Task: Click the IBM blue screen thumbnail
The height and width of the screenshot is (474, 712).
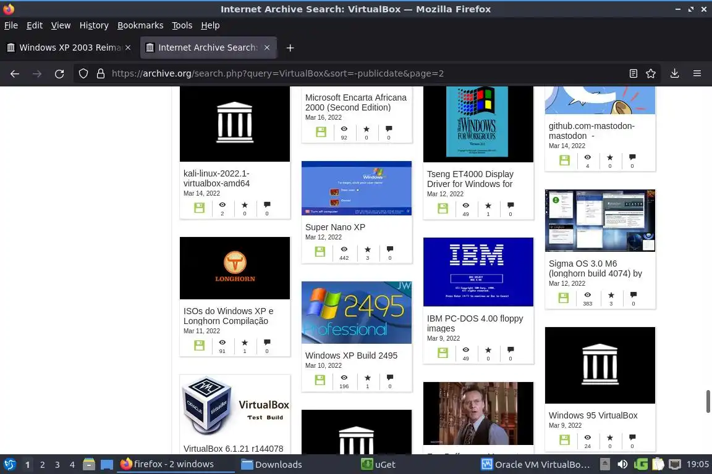Action: pos(478,272)
